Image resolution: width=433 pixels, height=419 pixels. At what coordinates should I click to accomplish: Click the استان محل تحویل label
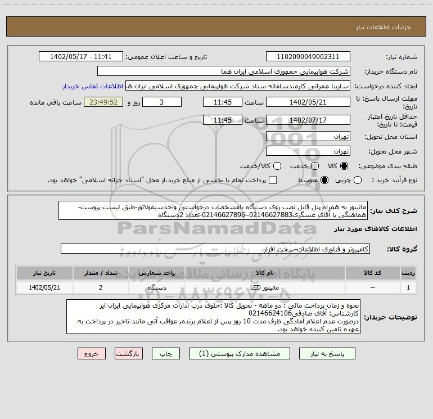(391, 137)
